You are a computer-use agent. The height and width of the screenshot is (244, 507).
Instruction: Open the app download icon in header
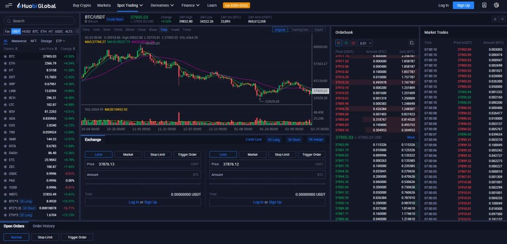tap(484, 5)
